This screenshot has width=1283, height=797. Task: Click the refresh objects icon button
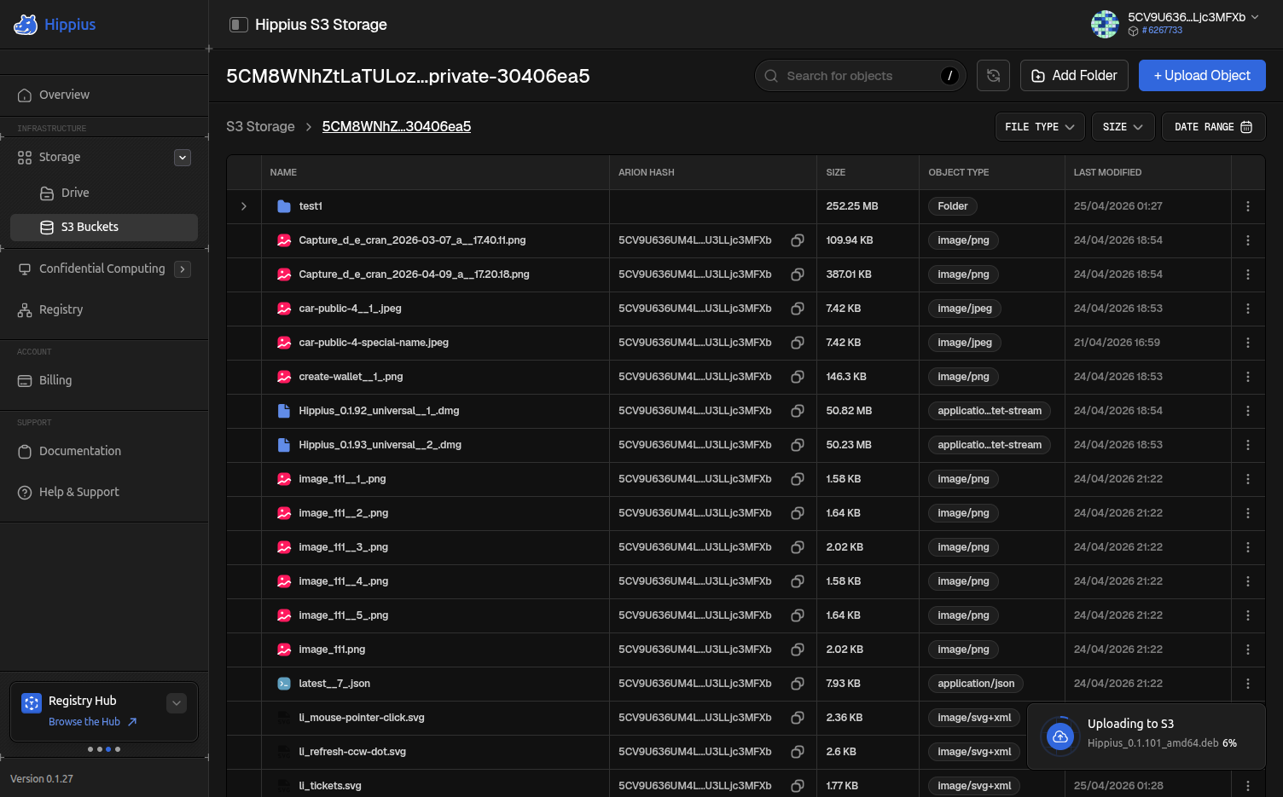click(993, 76)
